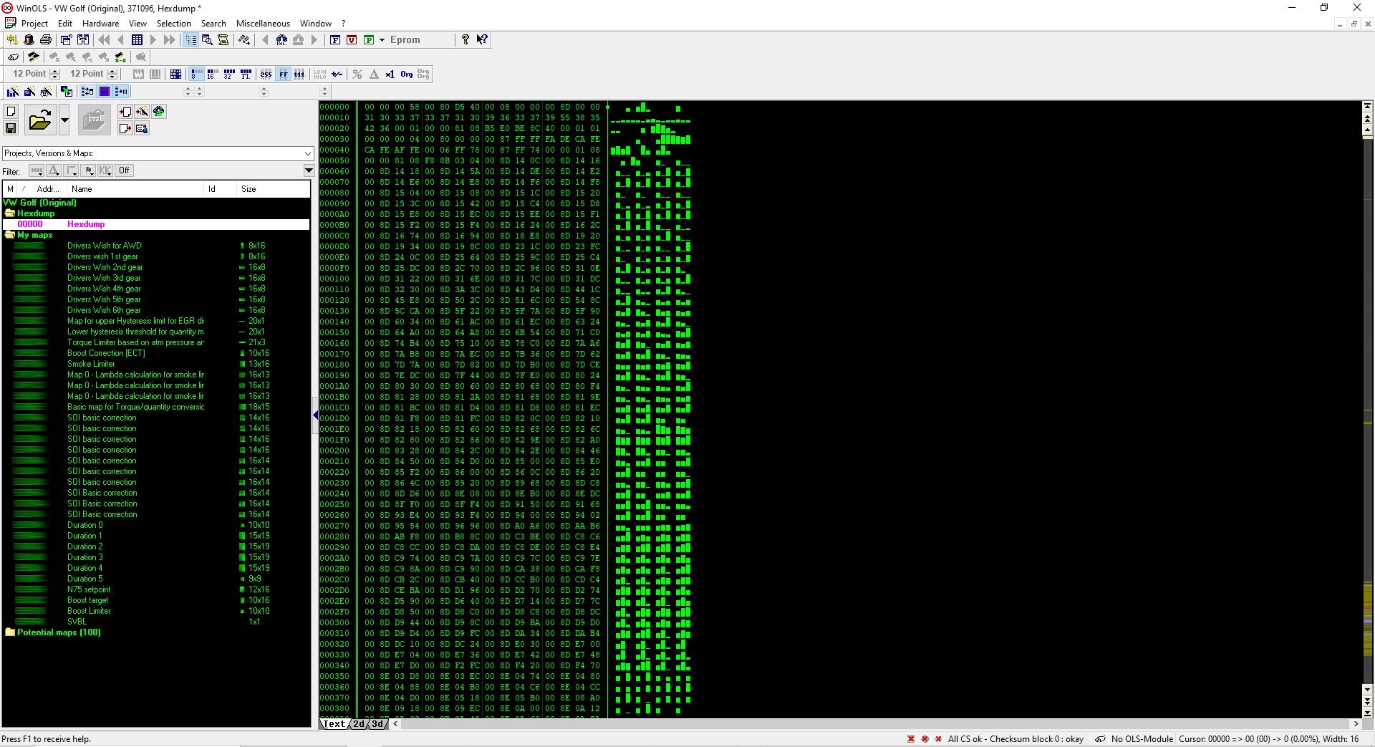Click the save floppy disk icon
The width and height of the screenshot is (1375, 747).
(11, 128)
